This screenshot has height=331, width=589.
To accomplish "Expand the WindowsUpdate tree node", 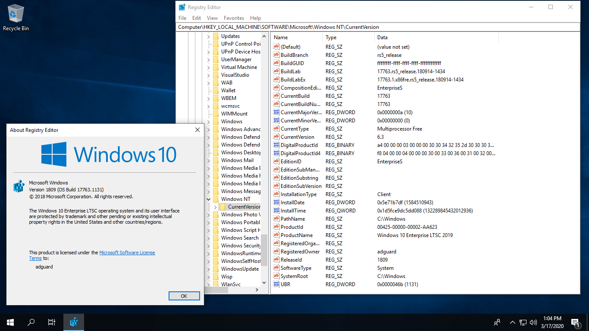I will [x=209, y=269].
